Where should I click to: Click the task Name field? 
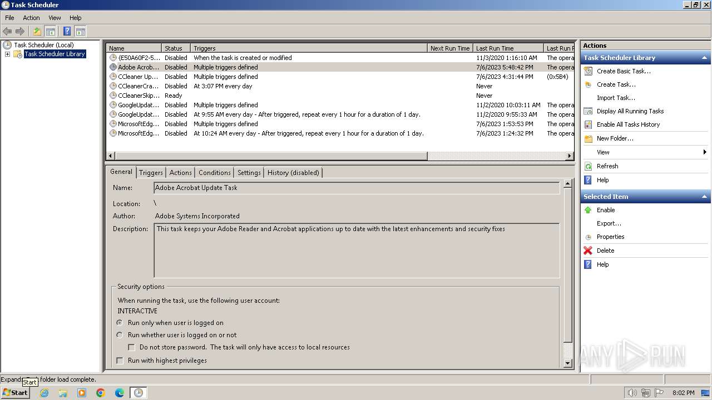(357, 188)
